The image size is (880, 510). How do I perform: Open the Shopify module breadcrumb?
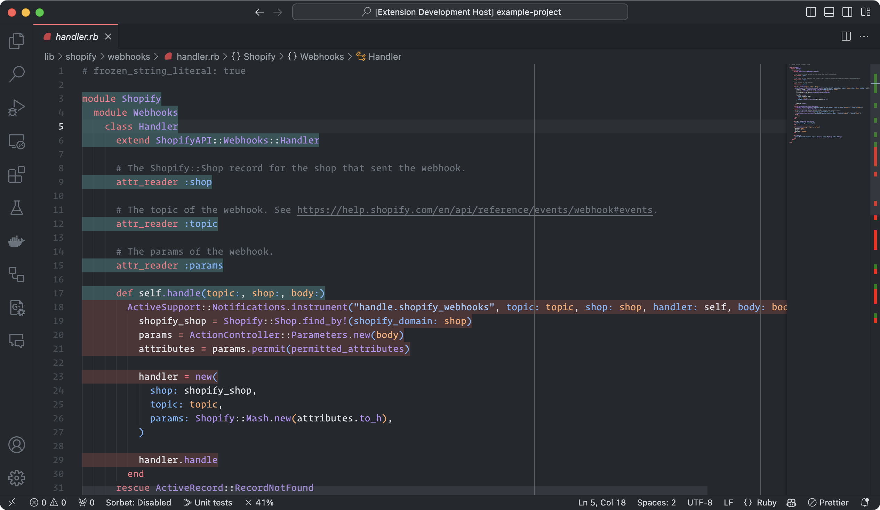coord(254,57)
